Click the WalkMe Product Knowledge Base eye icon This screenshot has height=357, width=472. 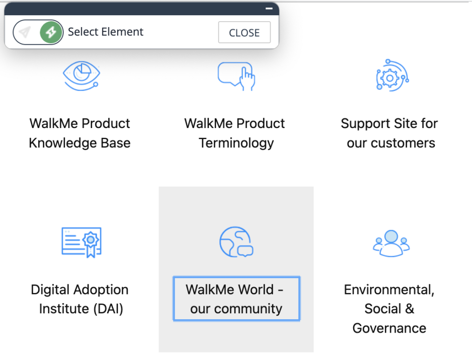pos(81,75)
